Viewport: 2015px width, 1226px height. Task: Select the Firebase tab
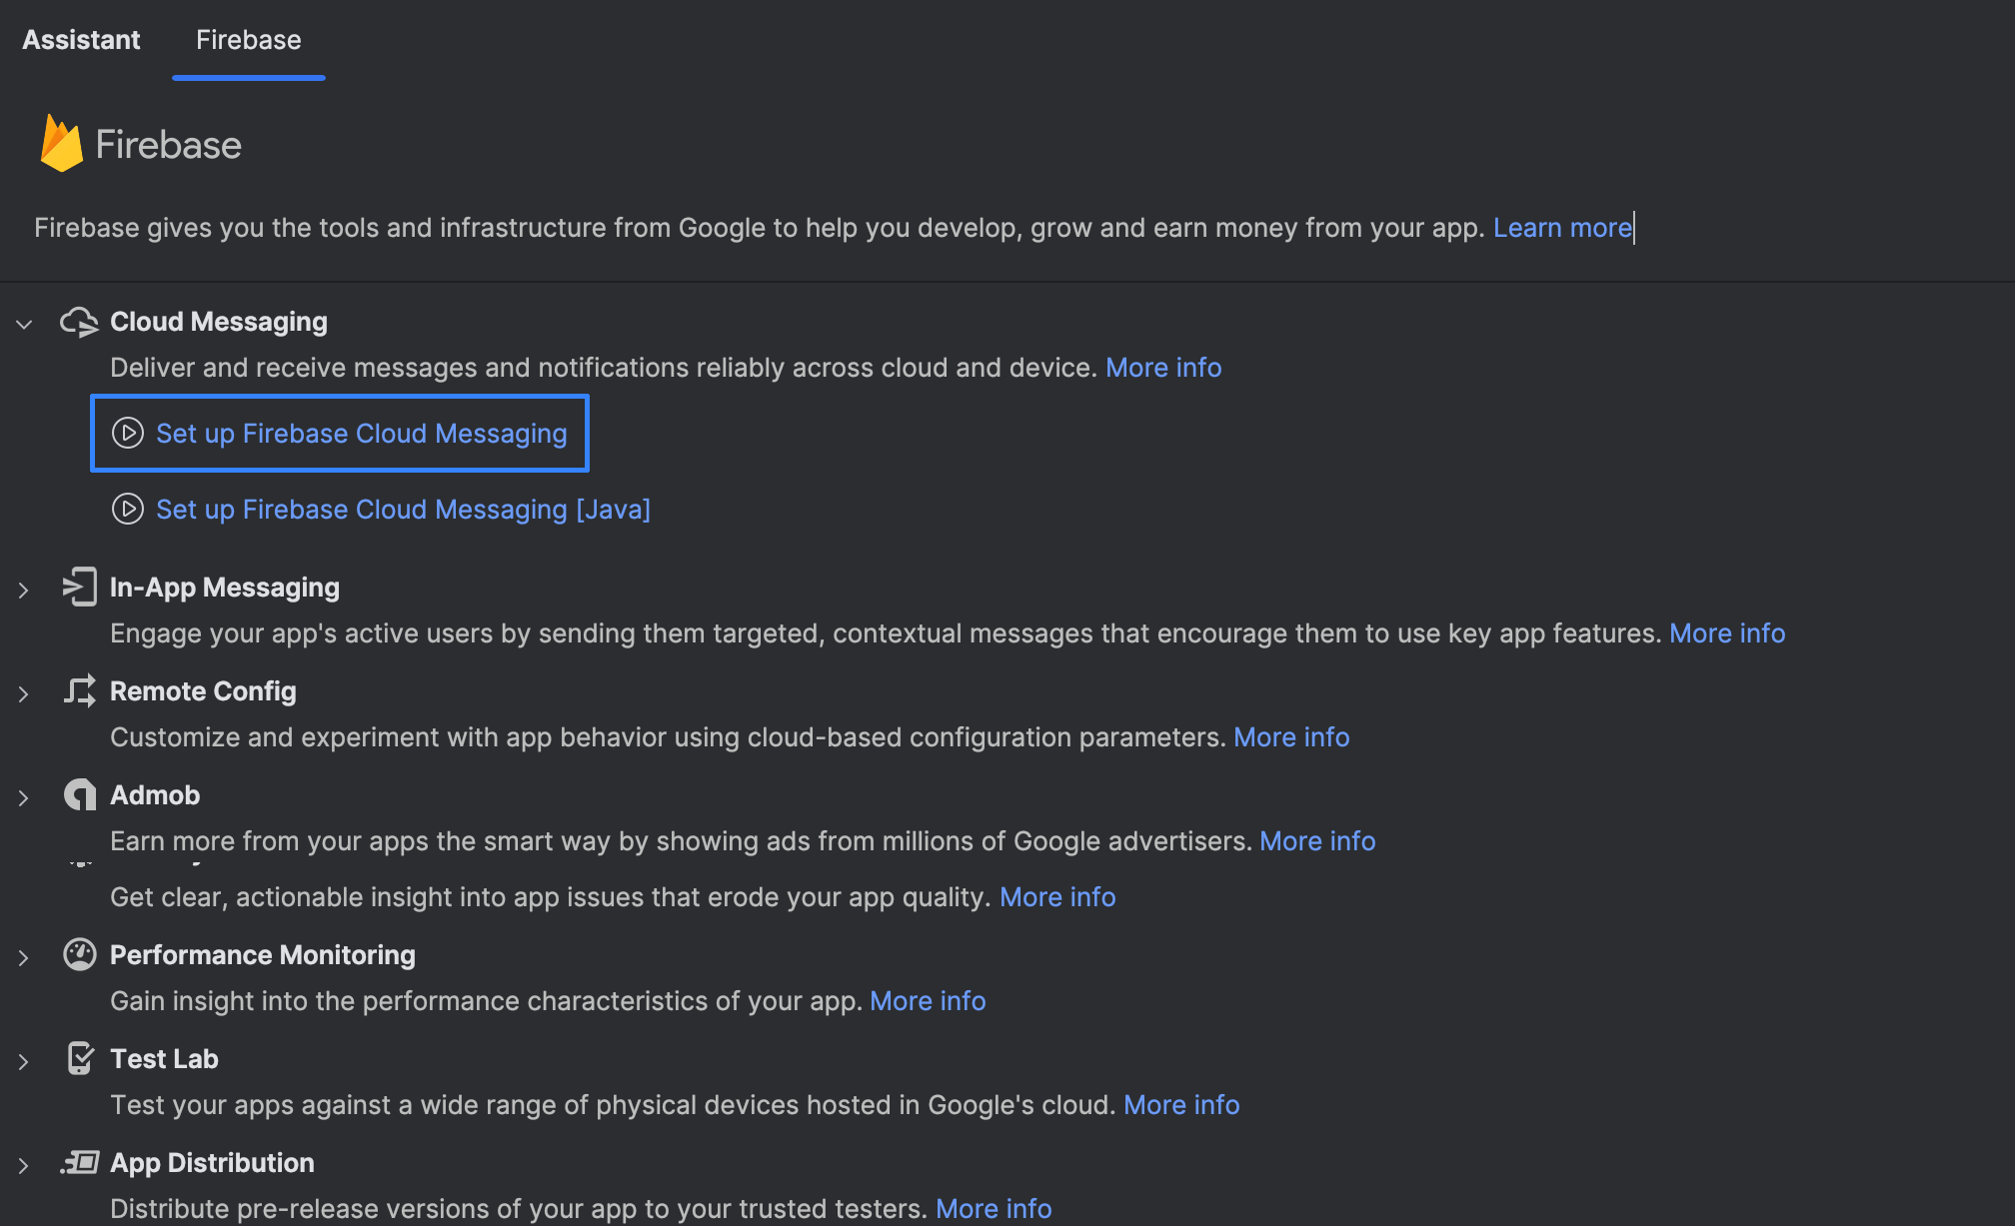pos(248,40)
